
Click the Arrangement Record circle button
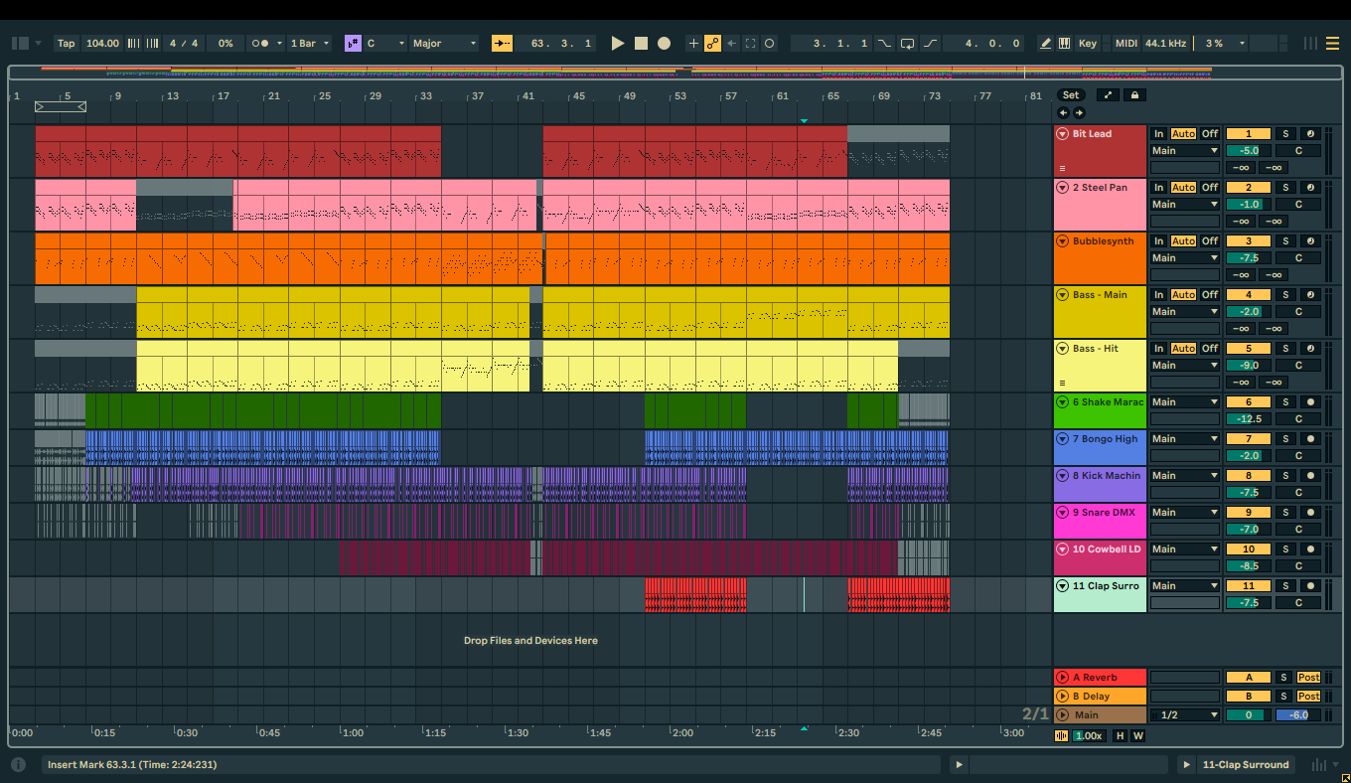point(664,44)
